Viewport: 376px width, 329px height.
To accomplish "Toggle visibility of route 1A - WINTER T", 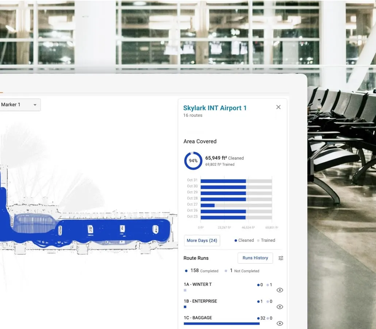I will point(280,290).
